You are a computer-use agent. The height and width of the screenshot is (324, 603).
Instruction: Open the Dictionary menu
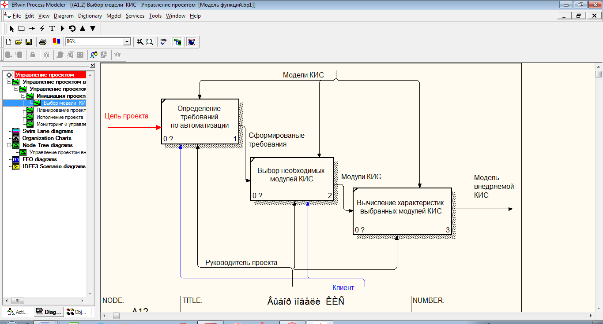(90, 16)
